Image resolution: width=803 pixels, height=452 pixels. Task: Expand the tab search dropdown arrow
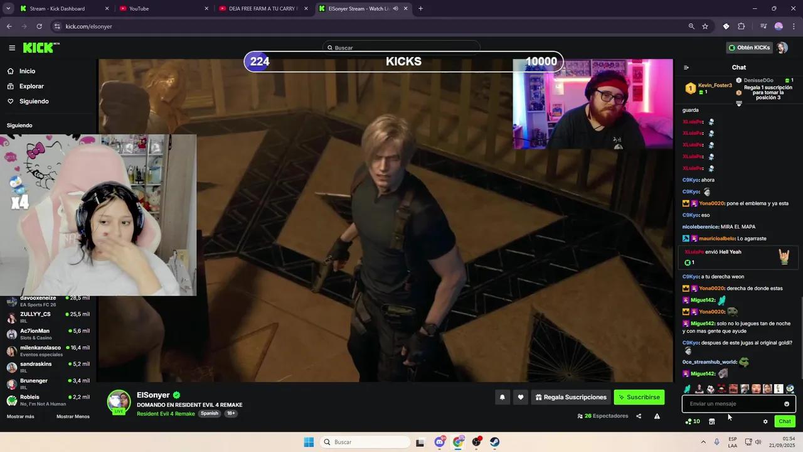8,9
